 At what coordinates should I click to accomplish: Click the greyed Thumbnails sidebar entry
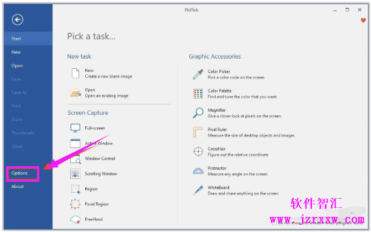(23, 133)
